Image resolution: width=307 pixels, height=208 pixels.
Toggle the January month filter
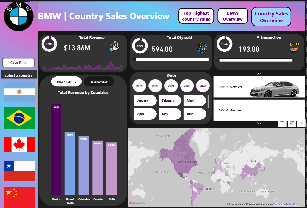(x=145, y=100)
